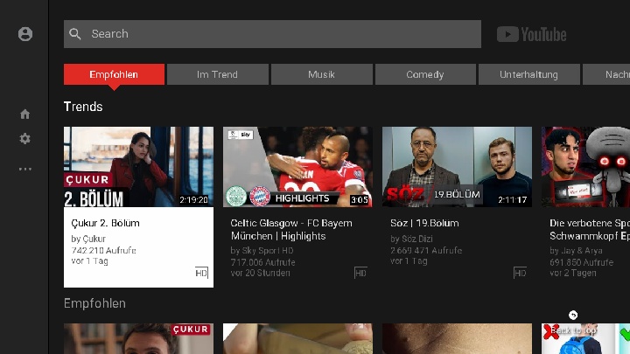Screen dimensions: 630x354
Task: Open the Musik category tab
Action: [321, 74]
